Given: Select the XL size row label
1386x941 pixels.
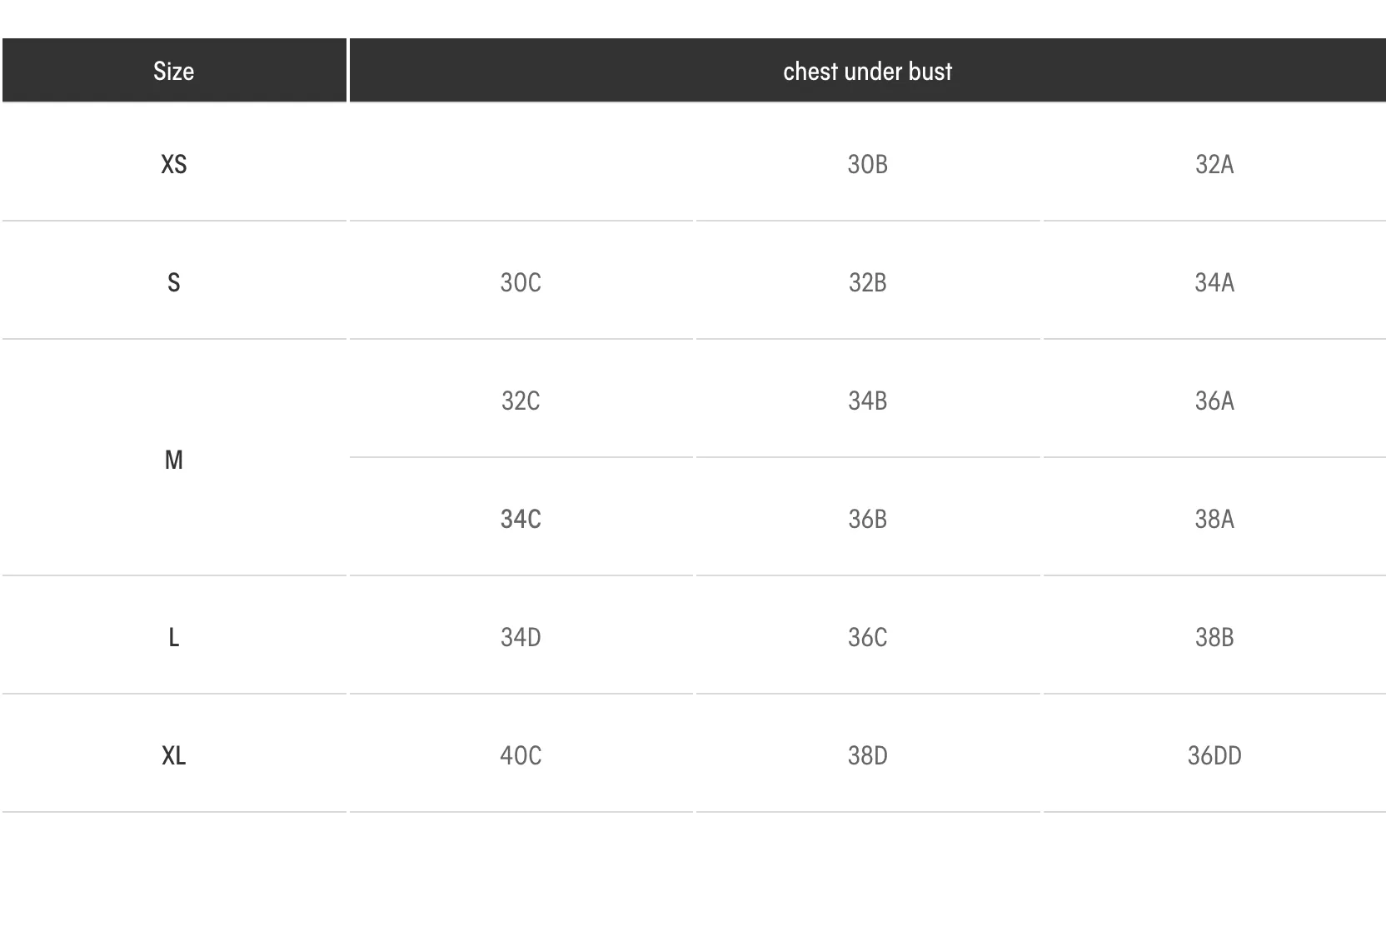Looking at the screenshot, I should pos(173,755).
